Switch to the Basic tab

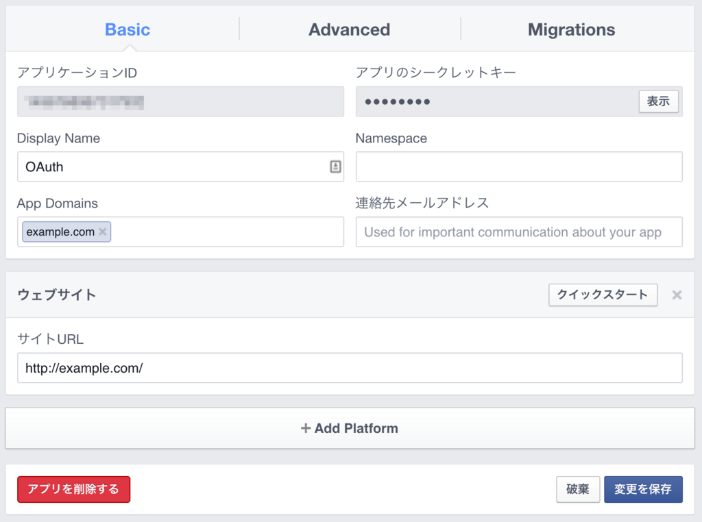128,30
